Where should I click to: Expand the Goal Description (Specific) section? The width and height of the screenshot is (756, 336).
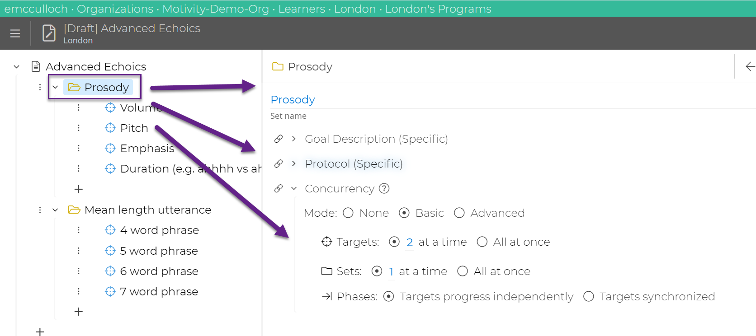293,139
